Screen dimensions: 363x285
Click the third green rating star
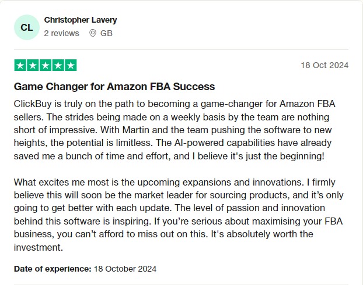[46, 65]
